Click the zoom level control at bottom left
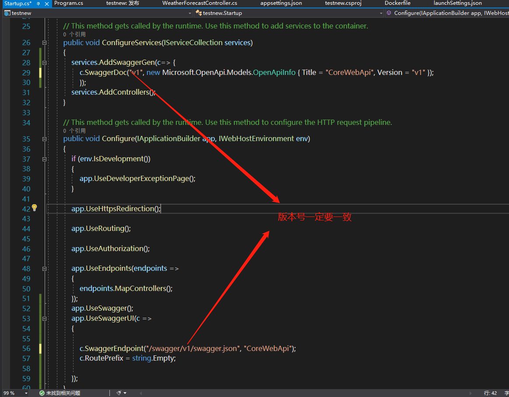Image resolution: width=509 pixels, height=397 pixels. 9,393
